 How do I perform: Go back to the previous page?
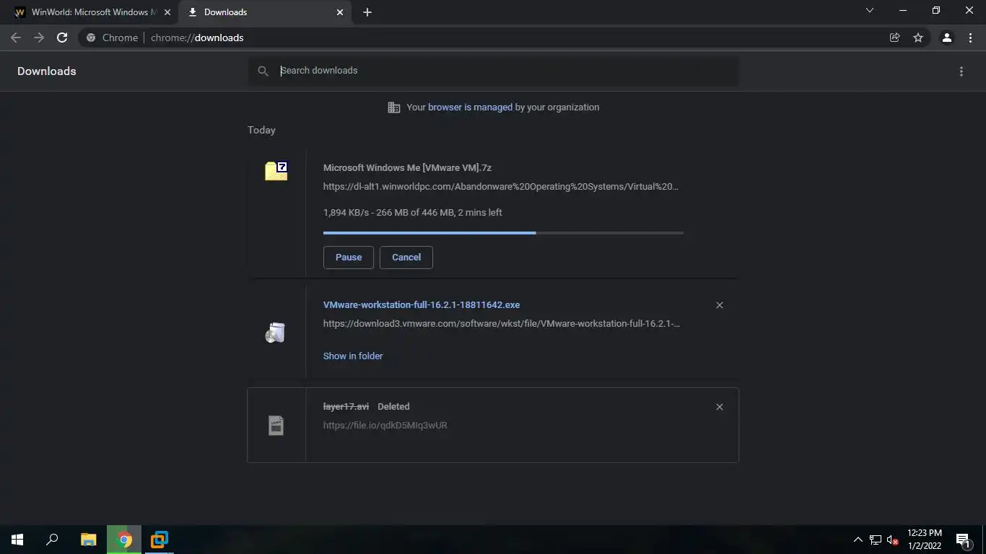coord(16,38)
